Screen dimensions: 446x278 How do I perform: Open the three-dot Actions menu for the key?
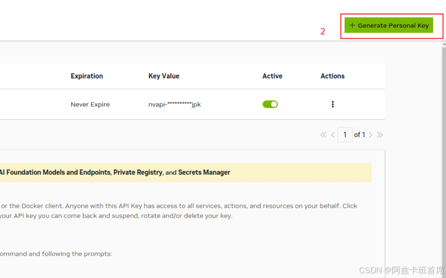point(333,104)
